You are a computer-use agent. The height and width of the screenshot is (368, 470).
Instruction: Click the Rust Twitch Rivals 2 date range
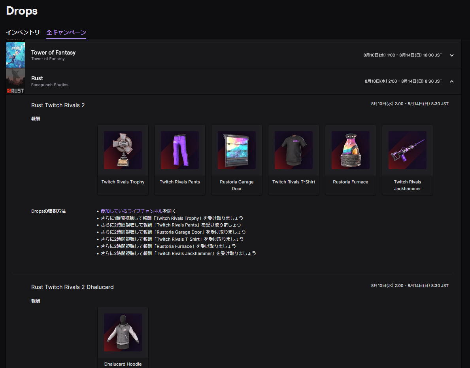(x=410, y=104)
